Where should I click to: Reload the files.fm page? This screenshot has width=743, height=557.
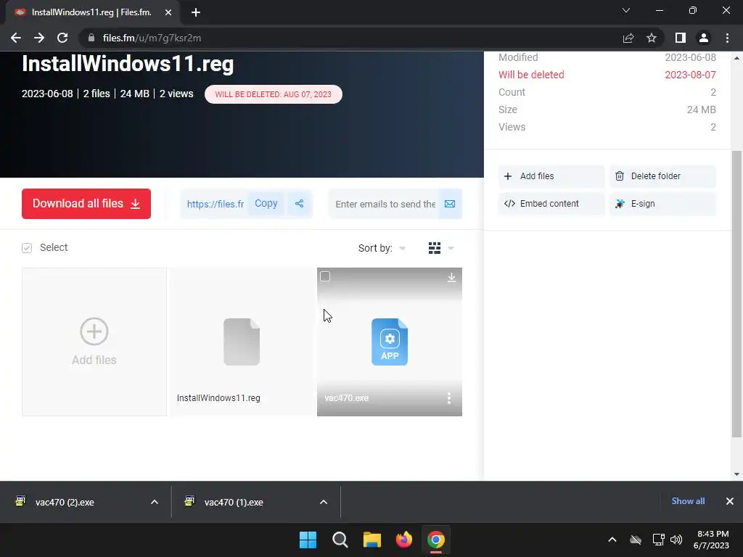click(x=62, y=38)
